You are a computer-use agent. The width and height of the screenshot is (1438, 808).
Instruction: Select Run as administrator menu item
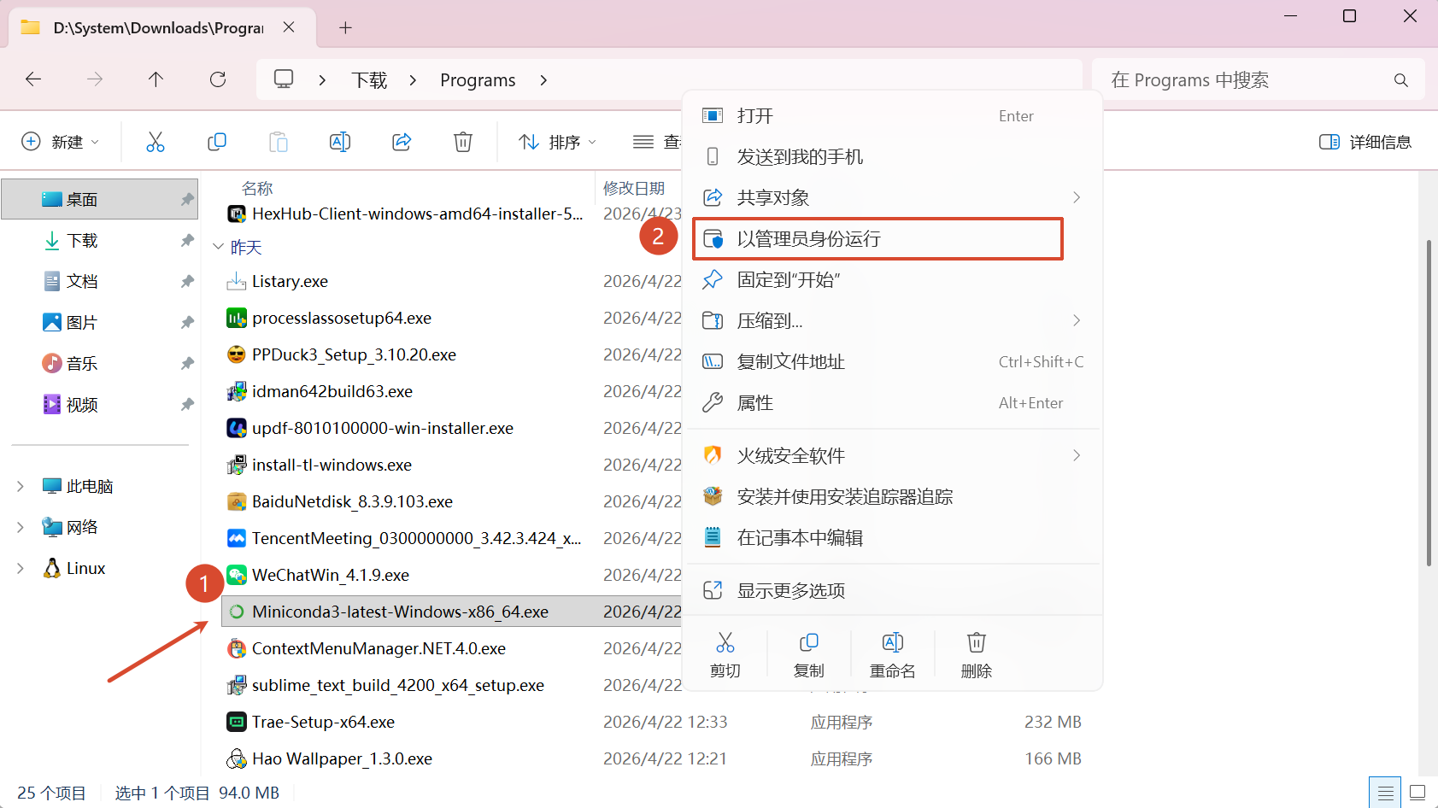point(877,239)
